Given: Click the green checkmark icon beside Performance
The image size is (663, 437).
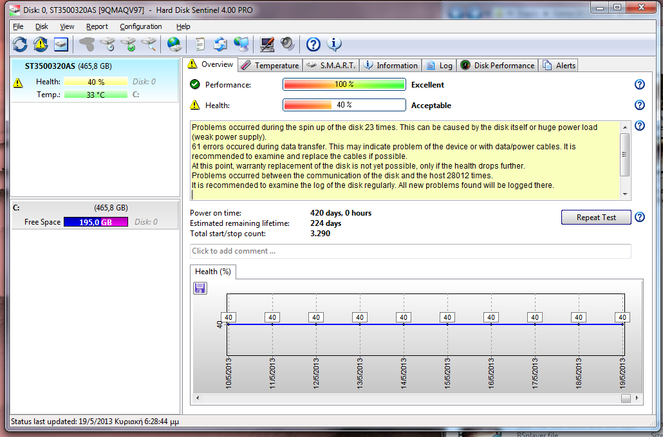Looking at the screenshot, I should pos(195,84).
